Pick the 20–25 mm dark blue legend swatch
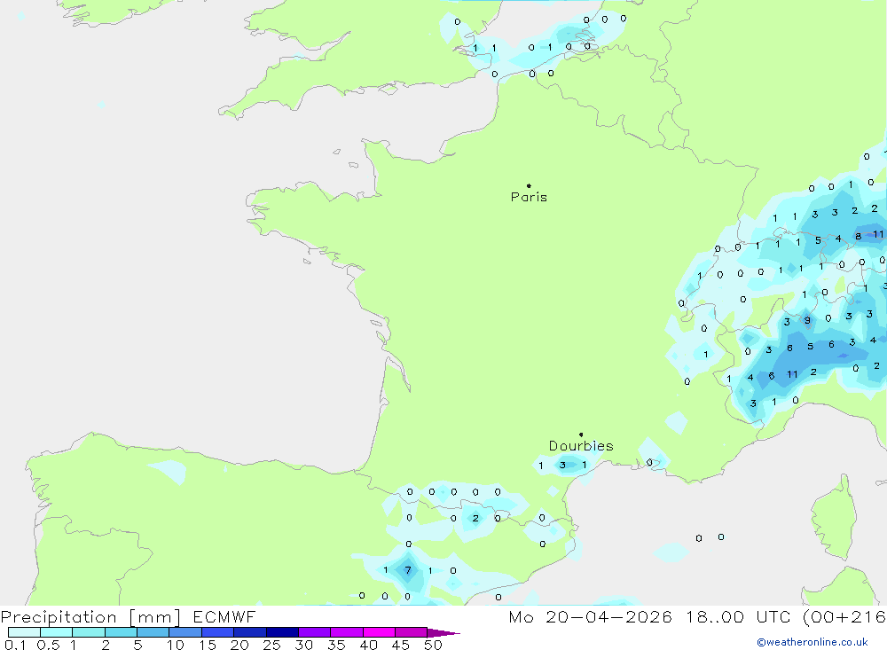Viewport: 887px width, 650px height. [250, 632]
